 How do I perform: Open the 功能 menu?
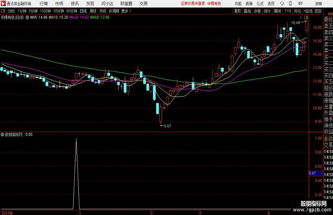238,4
